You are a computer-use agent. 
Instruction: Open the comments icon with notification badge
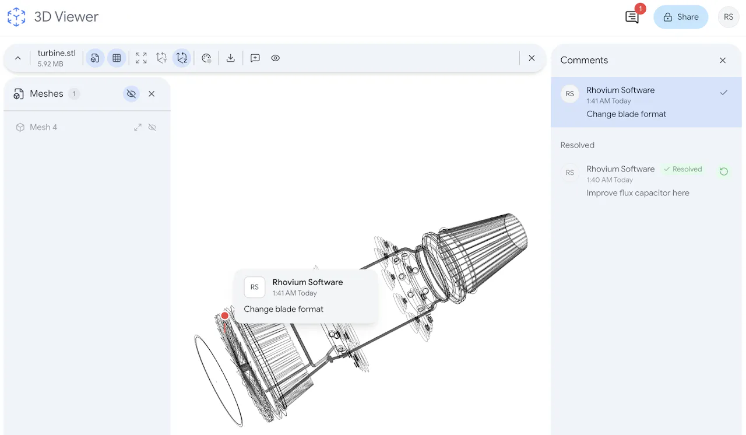(x=632, y=17)
